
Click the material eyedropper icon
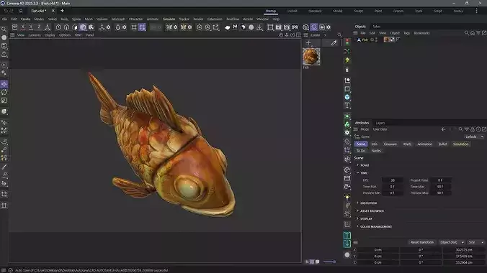coord(334,43)
